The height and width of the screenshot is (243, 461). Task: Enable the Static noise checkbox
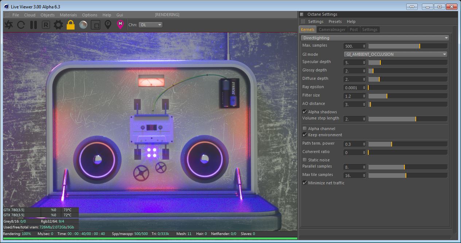(305, 160)
